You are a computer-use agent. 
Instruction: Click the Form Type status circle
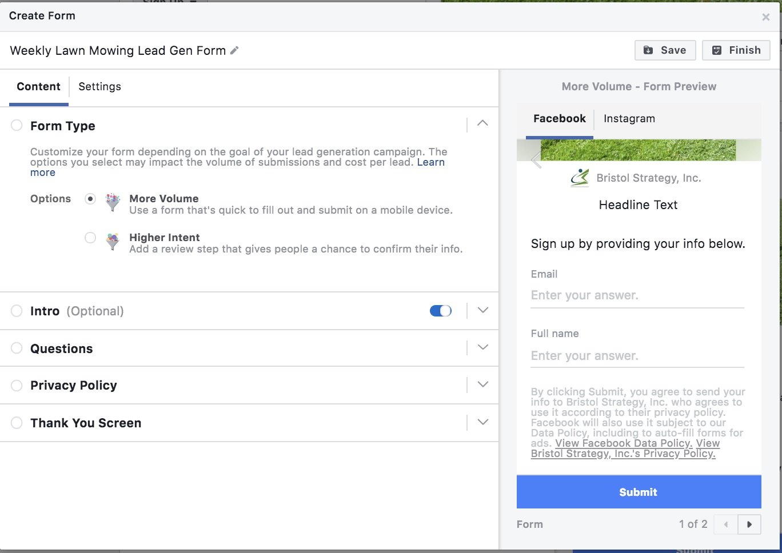17,125
